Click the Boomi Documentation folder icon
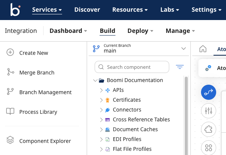The width and height of the screenshot is (226, 155). click(x=101, y=81)
